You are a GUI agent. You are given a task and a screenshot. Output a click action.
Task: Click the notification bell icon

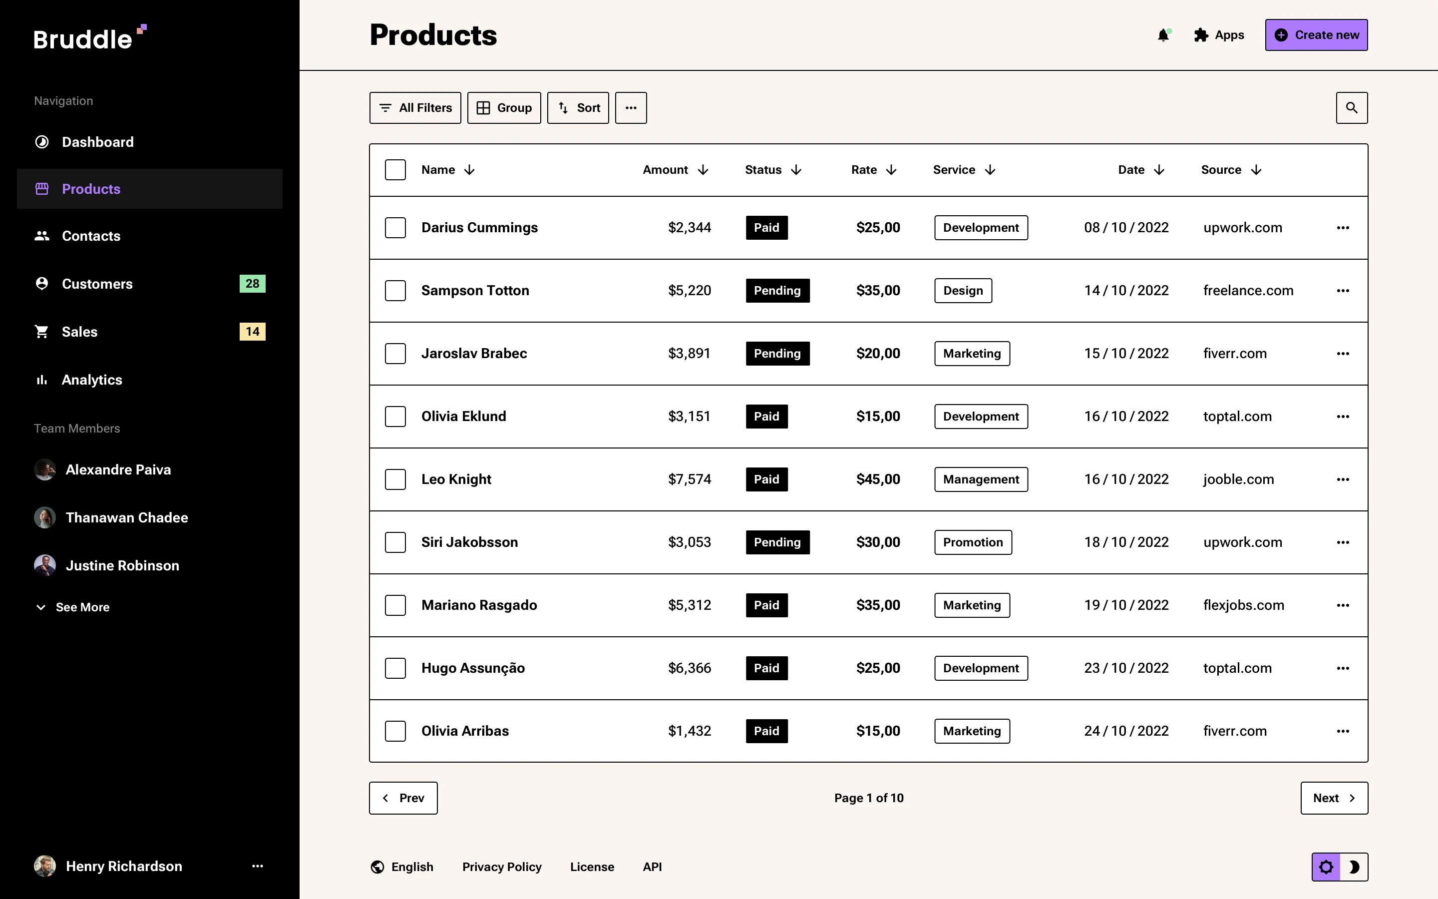(1163, 34)
